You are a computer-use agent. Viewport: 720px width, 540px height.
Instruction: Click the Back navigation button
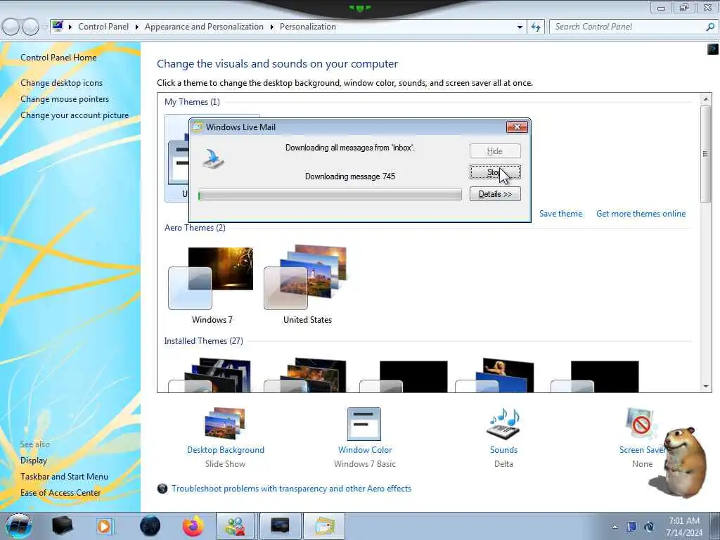pyautogui.click(x=11, y=27)
